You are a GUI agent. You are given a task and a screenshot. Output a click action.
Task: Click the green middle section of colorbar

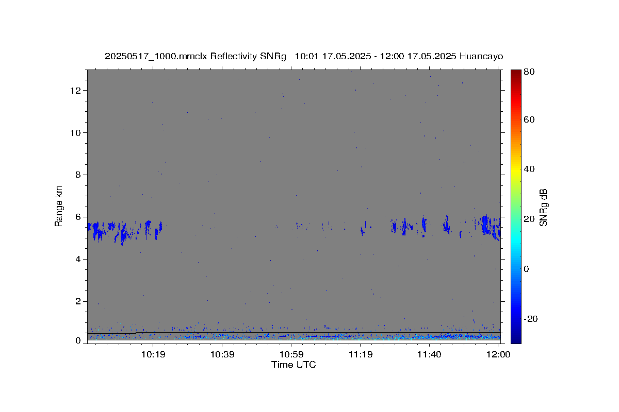pos(516,206)
